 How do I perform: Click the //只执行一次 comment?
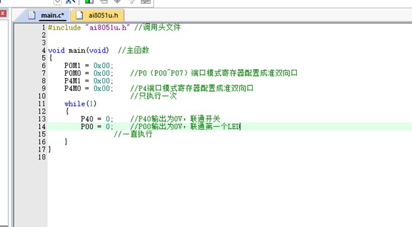pyautogui.click(x=154, y=96)
